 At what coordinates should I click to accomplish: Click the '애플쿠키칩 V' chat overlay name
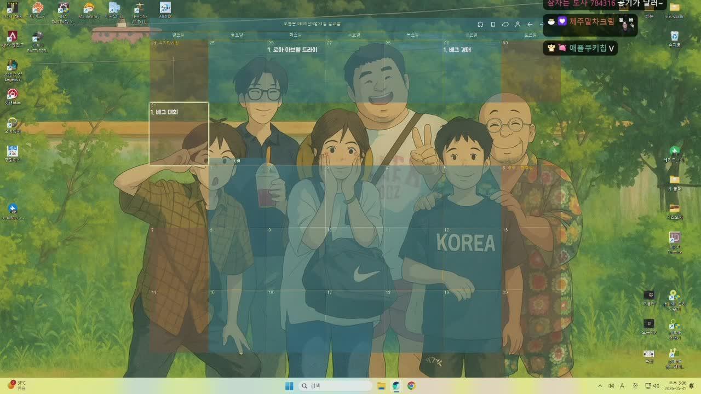(592, 48)
